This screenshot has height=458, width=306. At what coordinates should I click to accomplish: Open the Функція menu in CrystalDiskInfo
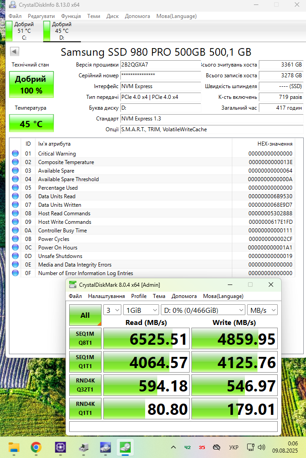coord(71,16)
